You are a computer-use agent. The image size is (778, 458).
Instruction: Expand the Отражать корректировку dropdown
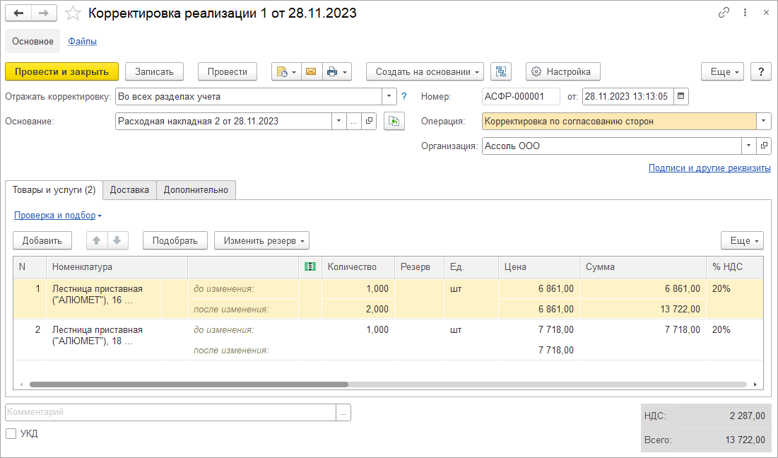(x=389, y=97)
